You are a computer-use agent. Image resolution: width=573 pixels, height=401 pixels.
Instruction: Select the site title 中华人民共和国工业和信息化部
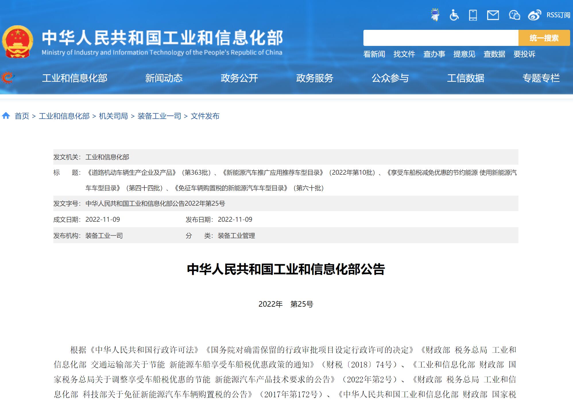(x=162, y=38)
